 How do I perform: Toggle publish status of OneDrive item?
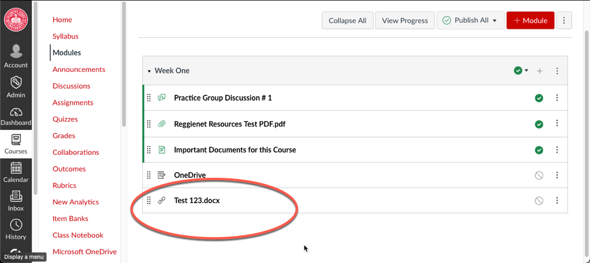pyautogui.click(x=539, y=176)
